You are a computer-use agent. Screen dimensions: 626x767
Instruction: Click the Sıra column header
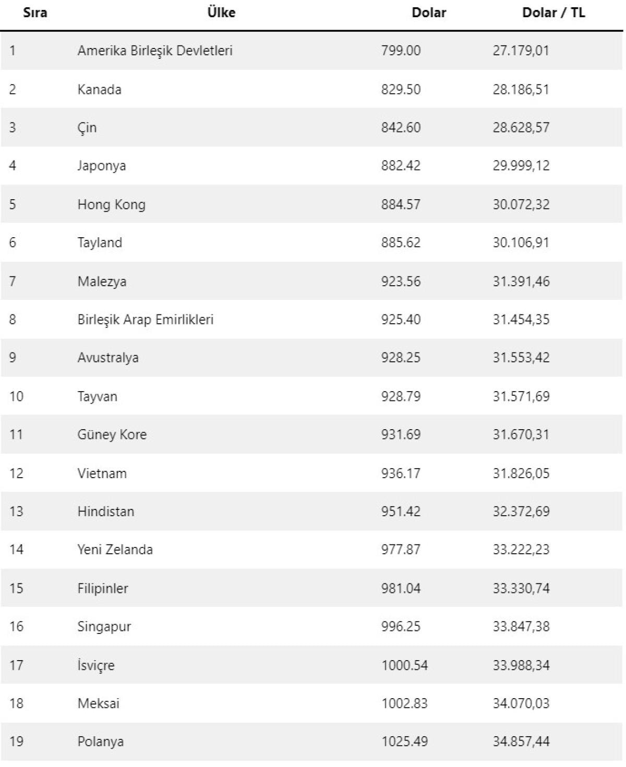click(35, 13)
